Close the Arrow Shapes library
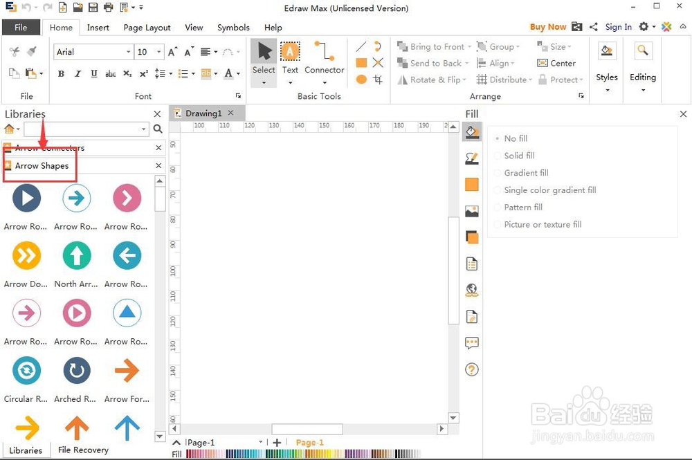 tap(158, 165)
